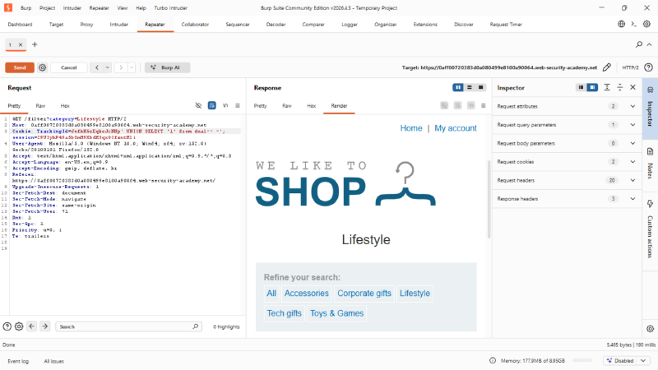Open Custom actions side panel
The width and height of the screenshot is (658, 370).
click(650, 229)
